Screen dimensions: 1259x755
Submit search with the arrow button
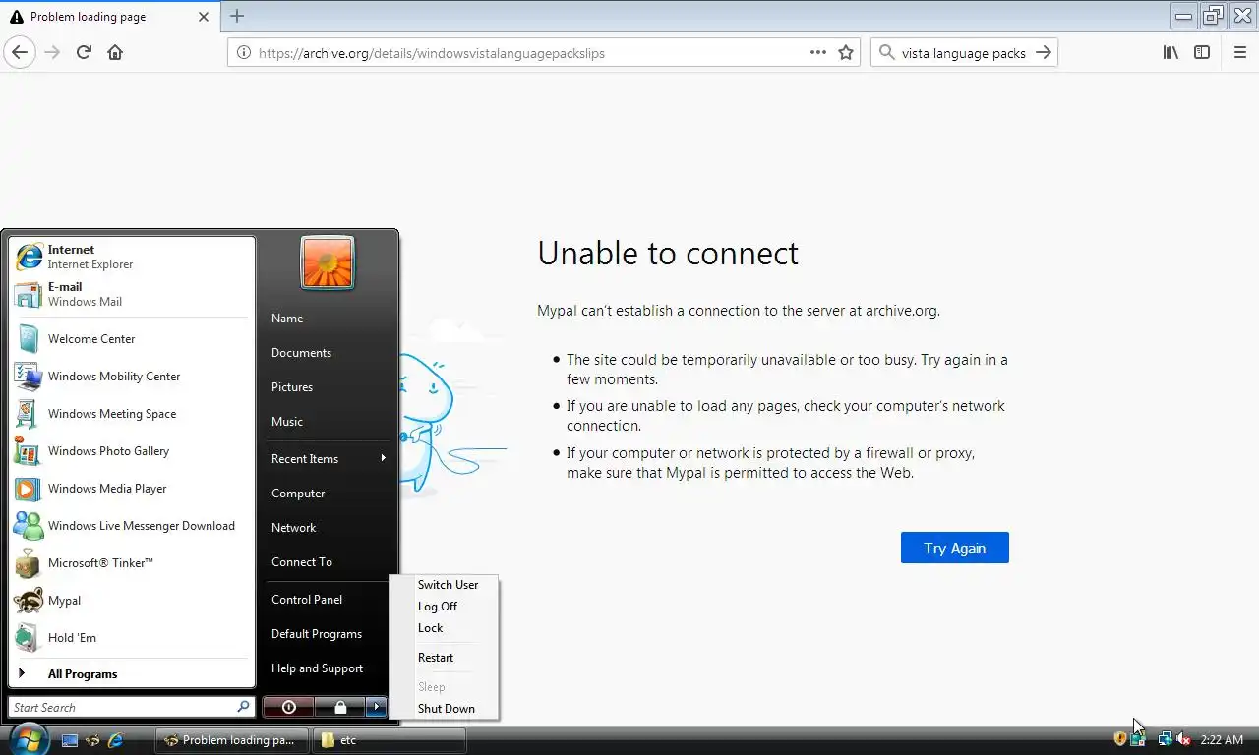(1044, 53)
